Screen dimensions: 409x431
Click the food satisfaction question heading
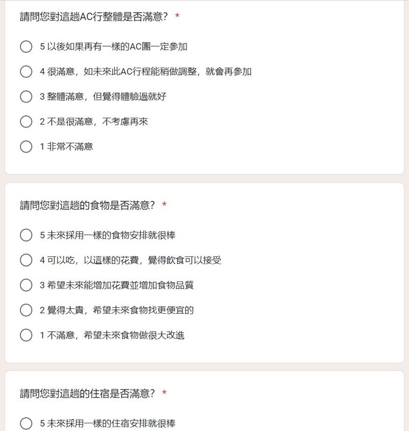point(87,205)
